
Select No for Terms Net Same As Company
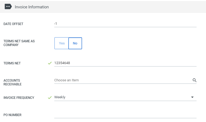coord(75,43)
